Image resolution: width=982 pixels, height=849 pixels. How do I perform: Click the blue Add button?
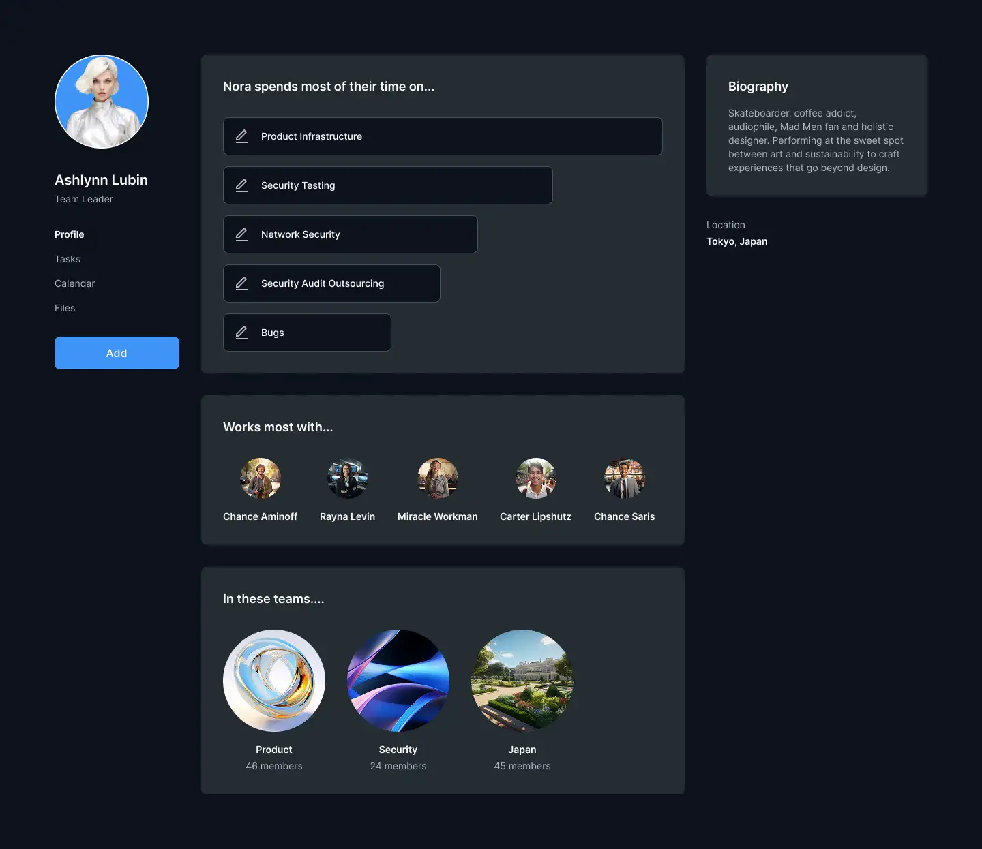click(117, 353)
